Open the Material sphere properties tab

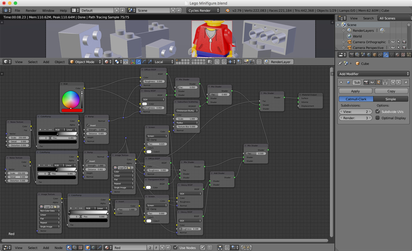click(397, 55)
